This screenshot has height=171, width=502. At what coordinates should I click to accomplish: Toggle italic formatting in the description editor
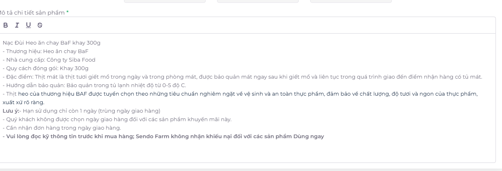(x=17, y=25)
